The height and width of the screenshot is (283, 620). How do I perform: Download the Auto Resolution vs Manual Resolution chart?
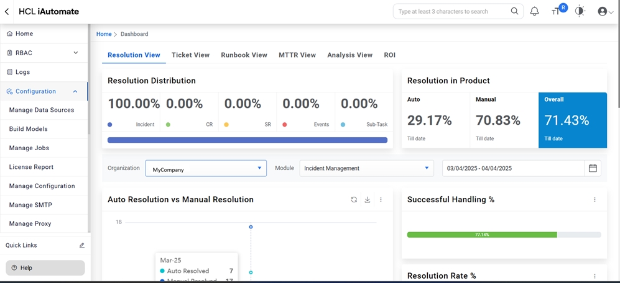tap(368, 200)
